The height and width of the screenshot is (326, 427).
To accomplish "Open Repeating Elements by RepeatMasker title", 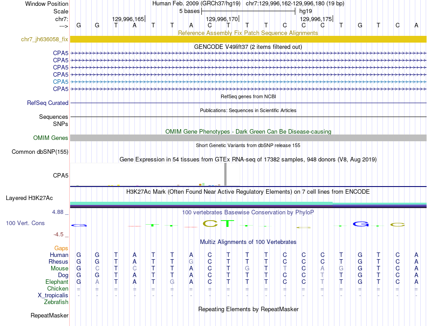I will pyautogui.click(x=249, y=309).
